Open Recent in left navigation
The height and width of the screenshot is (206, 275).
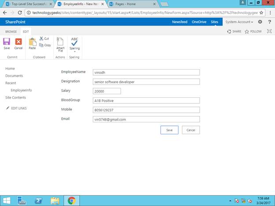click(11, 83)
